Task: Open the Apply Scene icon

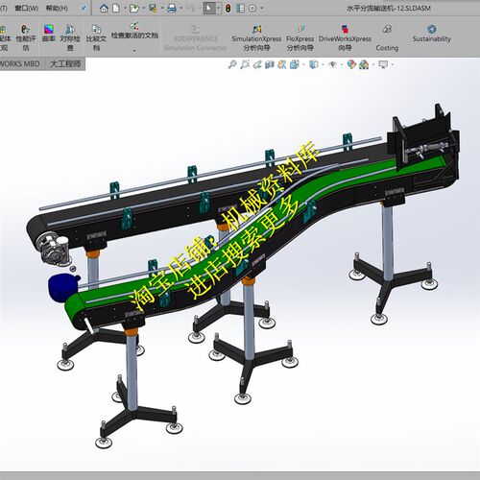Action: [364, 64]
